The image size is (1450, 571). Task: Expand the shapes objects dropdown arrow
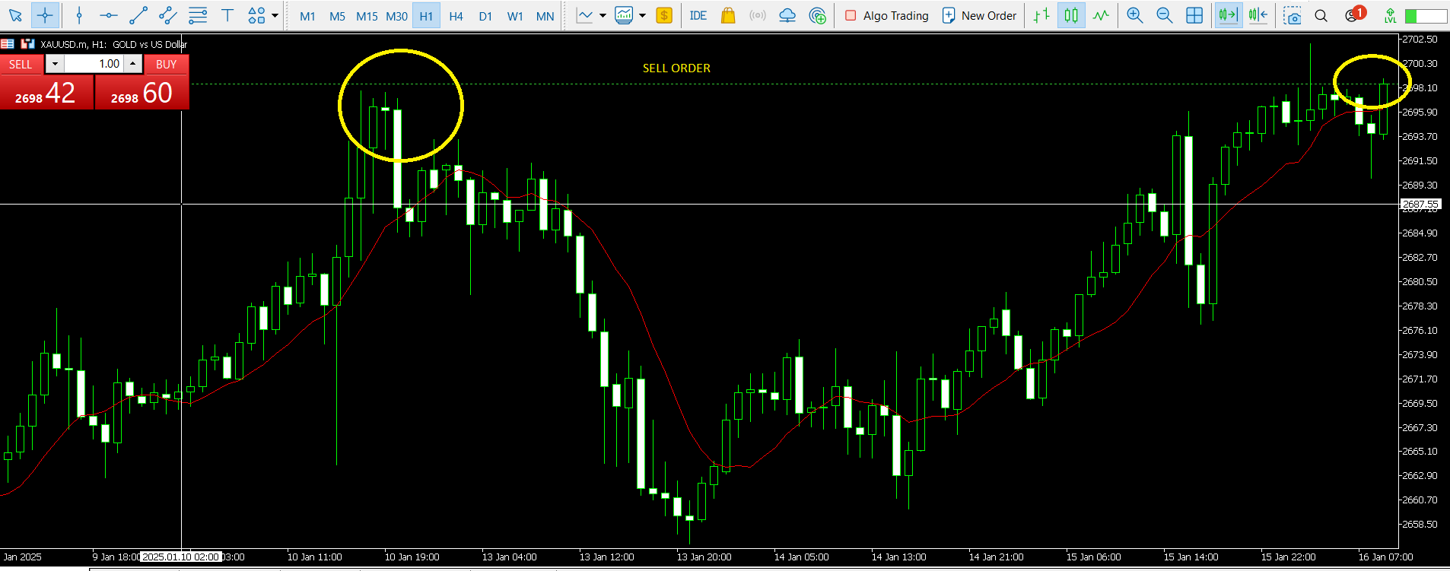click(x=275, y=15)
